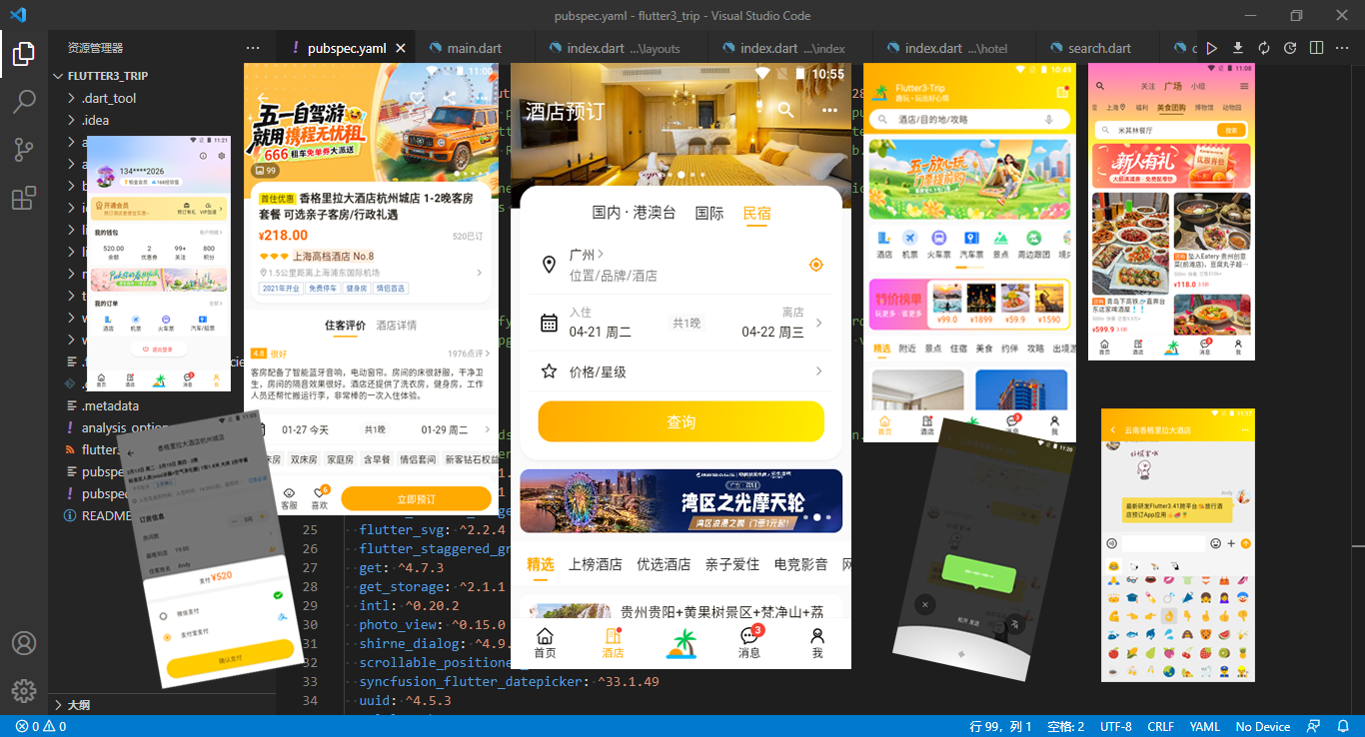Click the pub get download icon in toolbar

coord(1237,47)
